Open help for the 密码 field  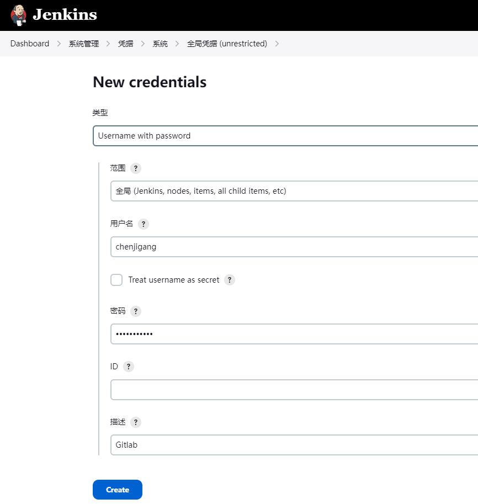pyautogui.click(x=135, y=311)
